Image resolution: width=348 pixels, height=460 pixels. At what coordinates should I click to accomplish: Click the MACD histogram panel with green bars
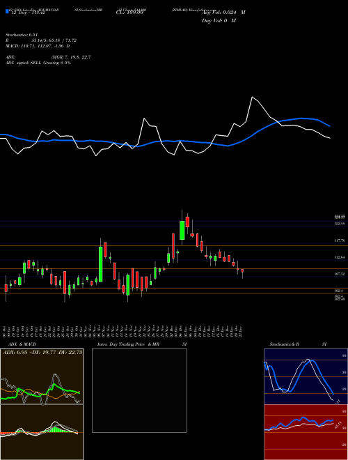42,432
